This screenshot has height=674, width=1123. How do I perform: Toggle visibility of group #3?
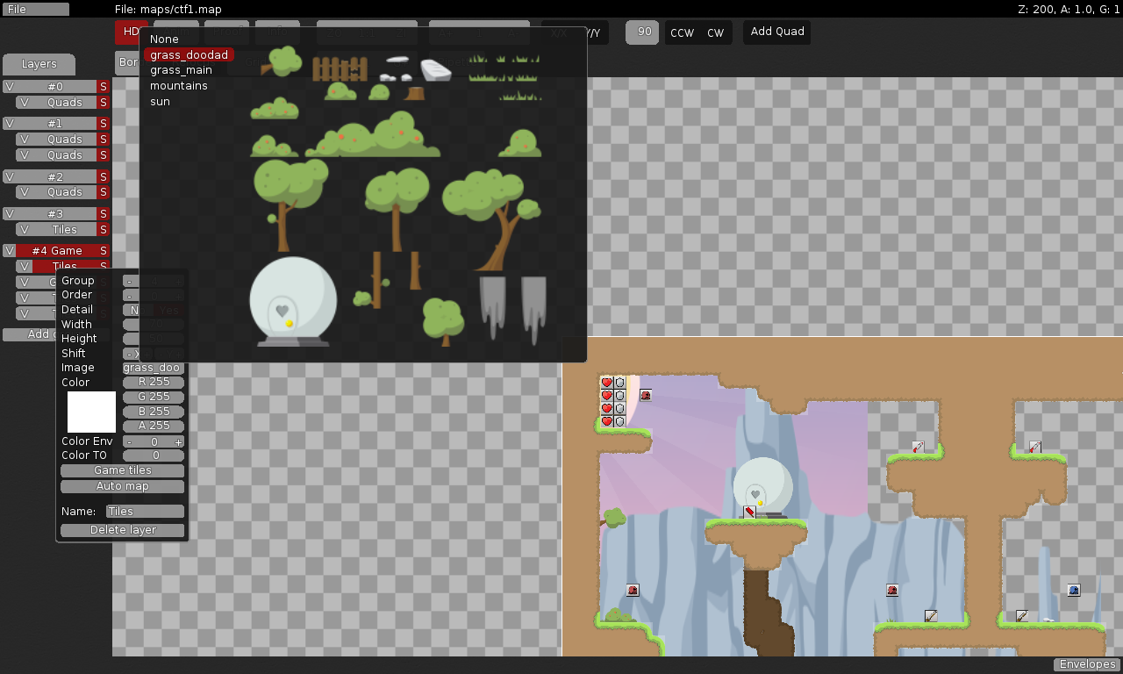pyautogui.click(x=9, y=213)
